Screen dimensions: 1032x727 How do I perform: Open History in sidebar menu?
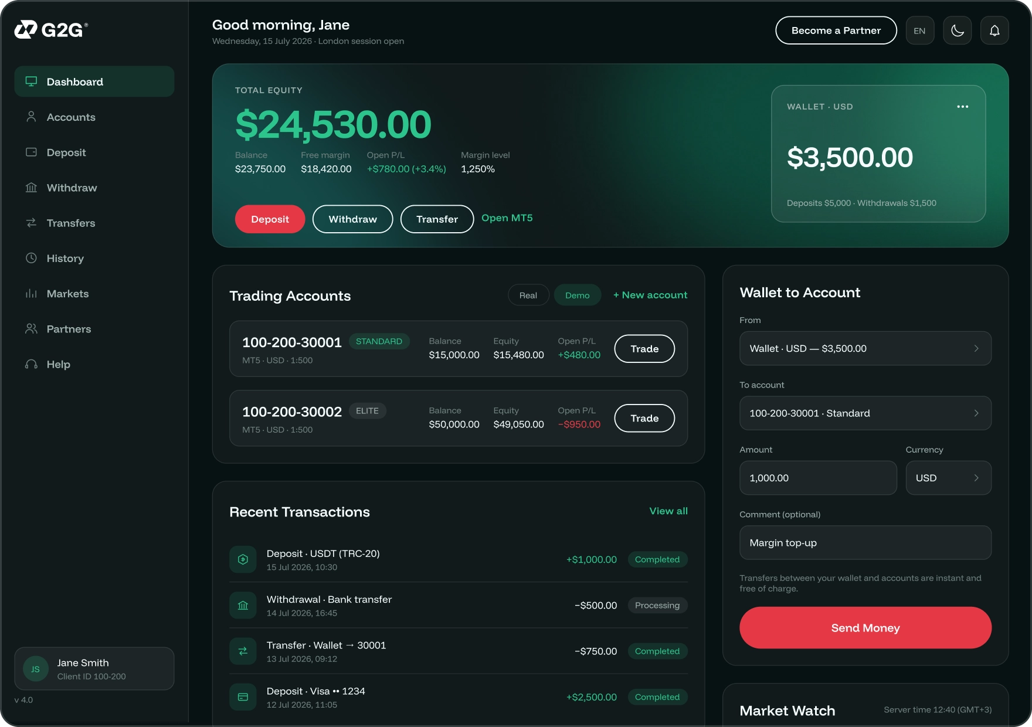[94, 258]
